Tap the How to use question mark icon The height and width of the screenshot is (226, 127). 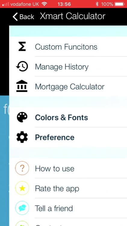[x=22, y=168]
